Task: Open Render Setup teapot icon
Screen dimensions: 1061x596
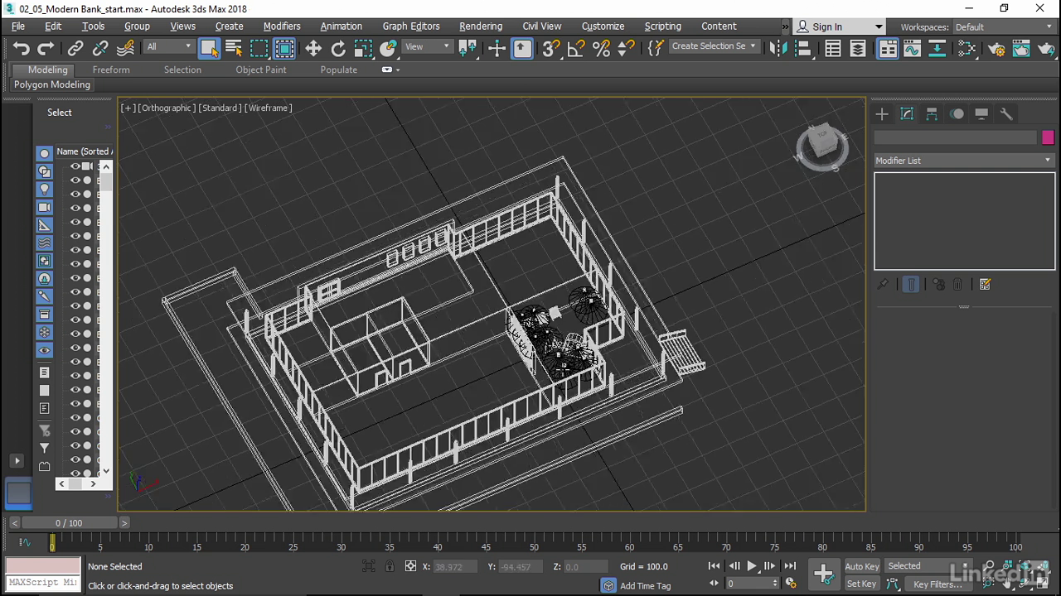Action: point(997,49)
